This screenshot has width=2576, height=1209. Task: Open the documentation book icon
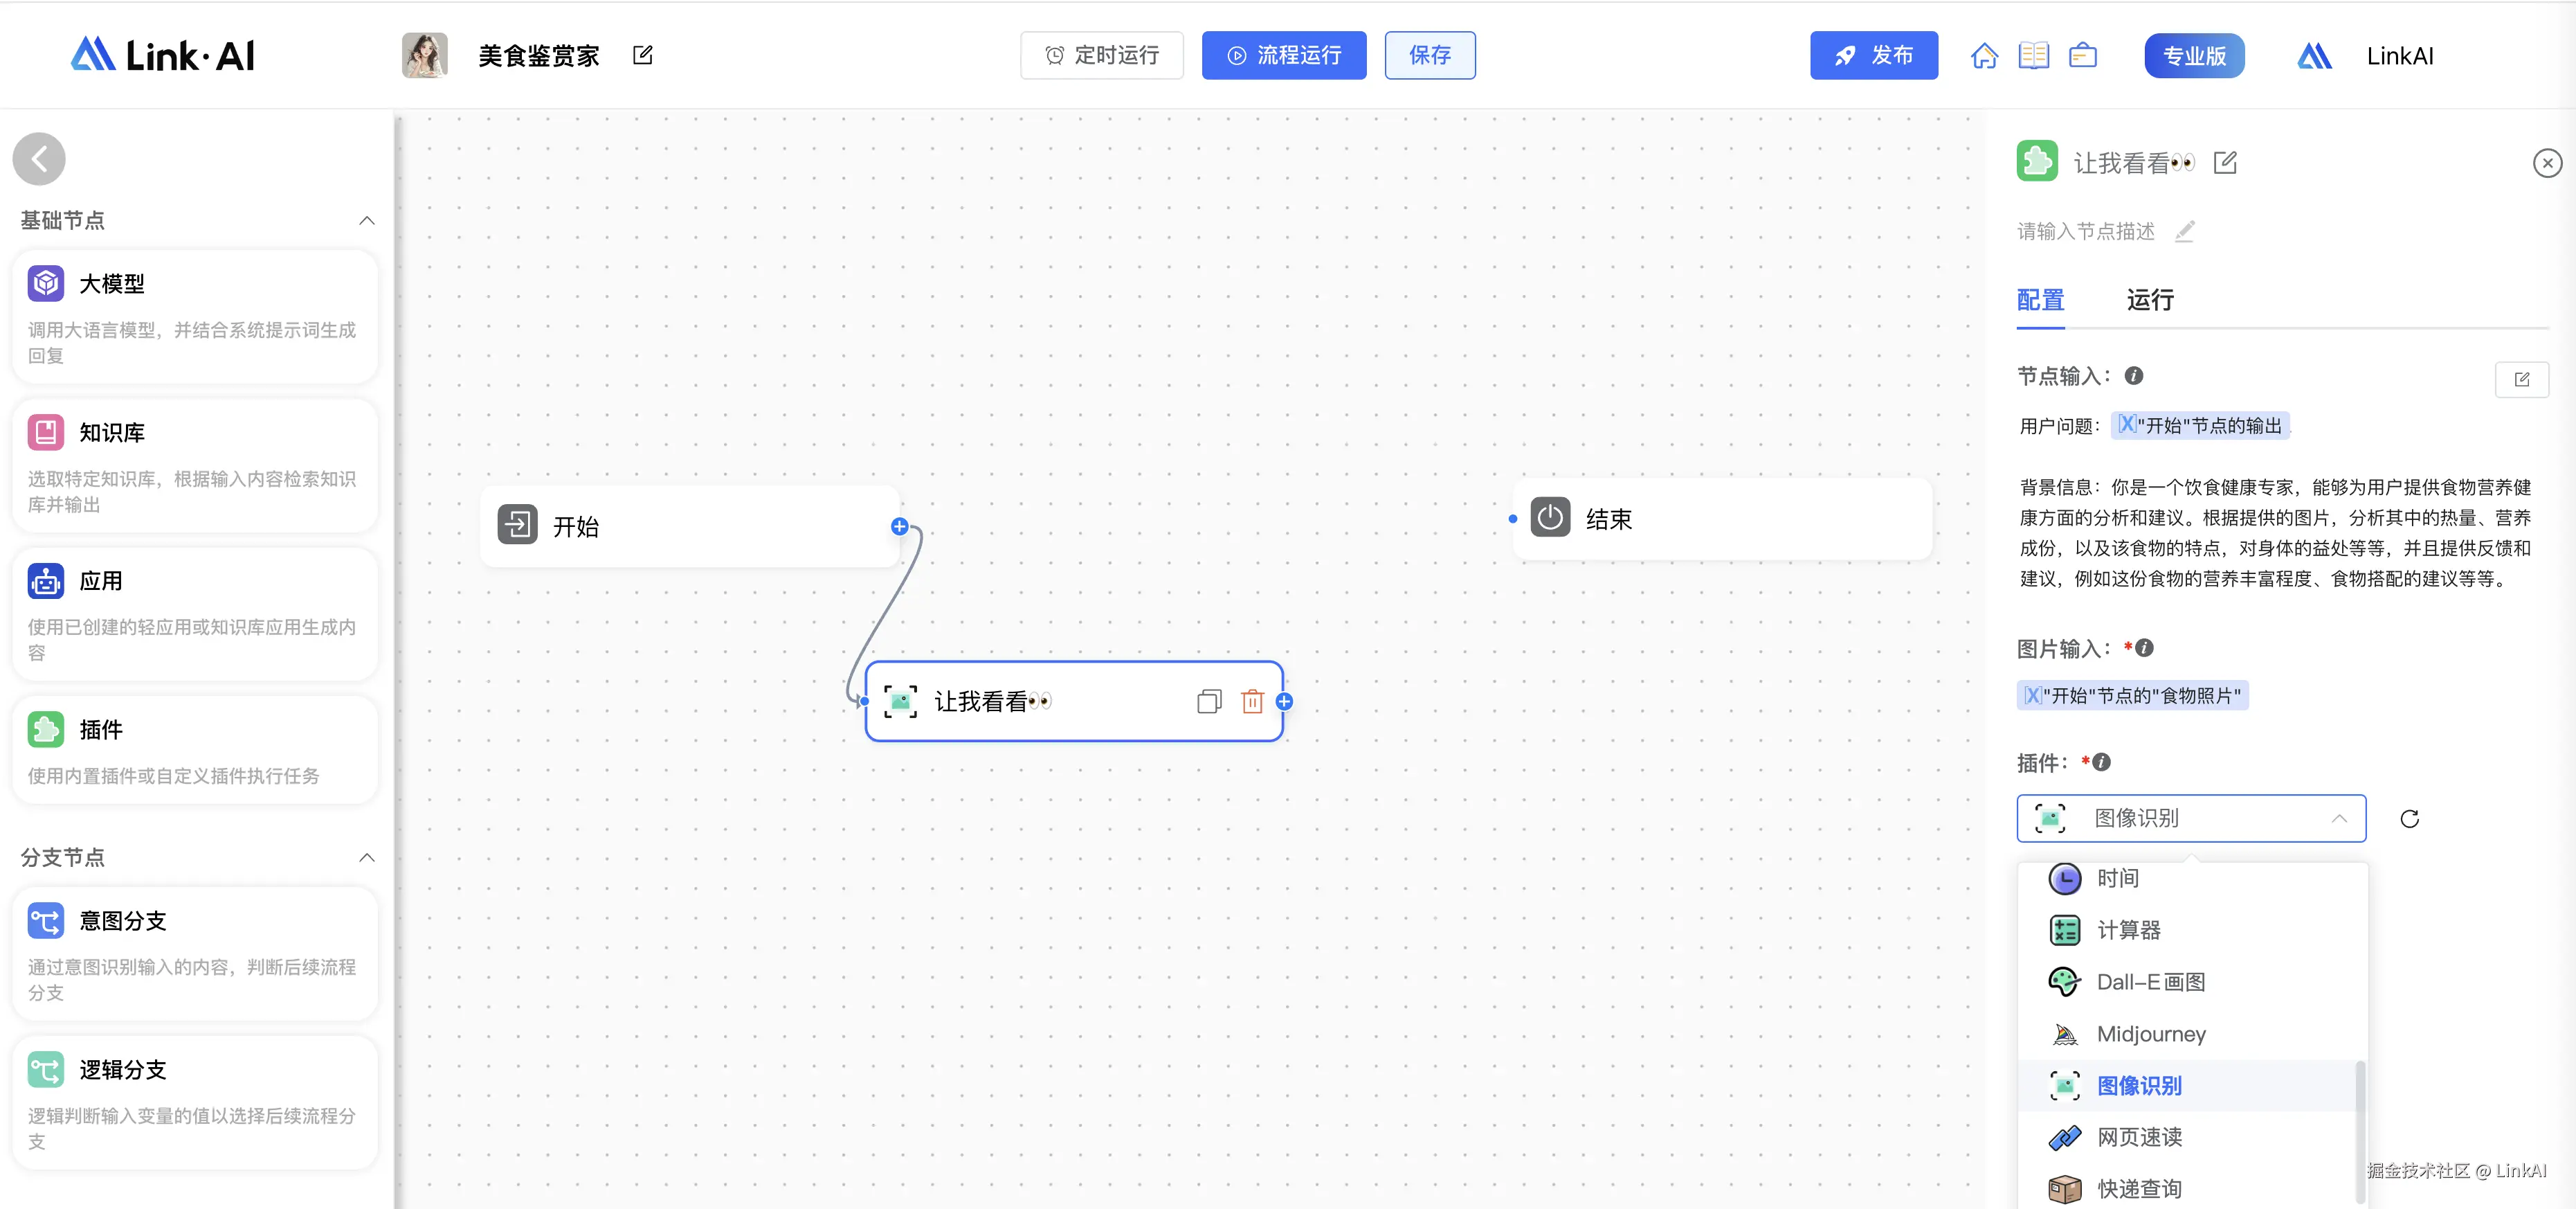point(2033,56)
